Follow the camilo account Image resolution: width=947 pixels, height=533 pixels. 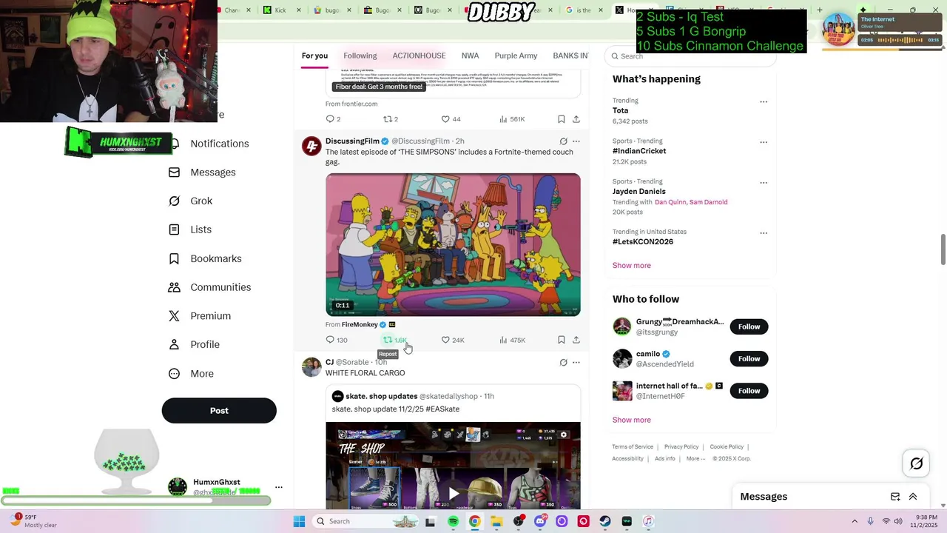[749, 359]
